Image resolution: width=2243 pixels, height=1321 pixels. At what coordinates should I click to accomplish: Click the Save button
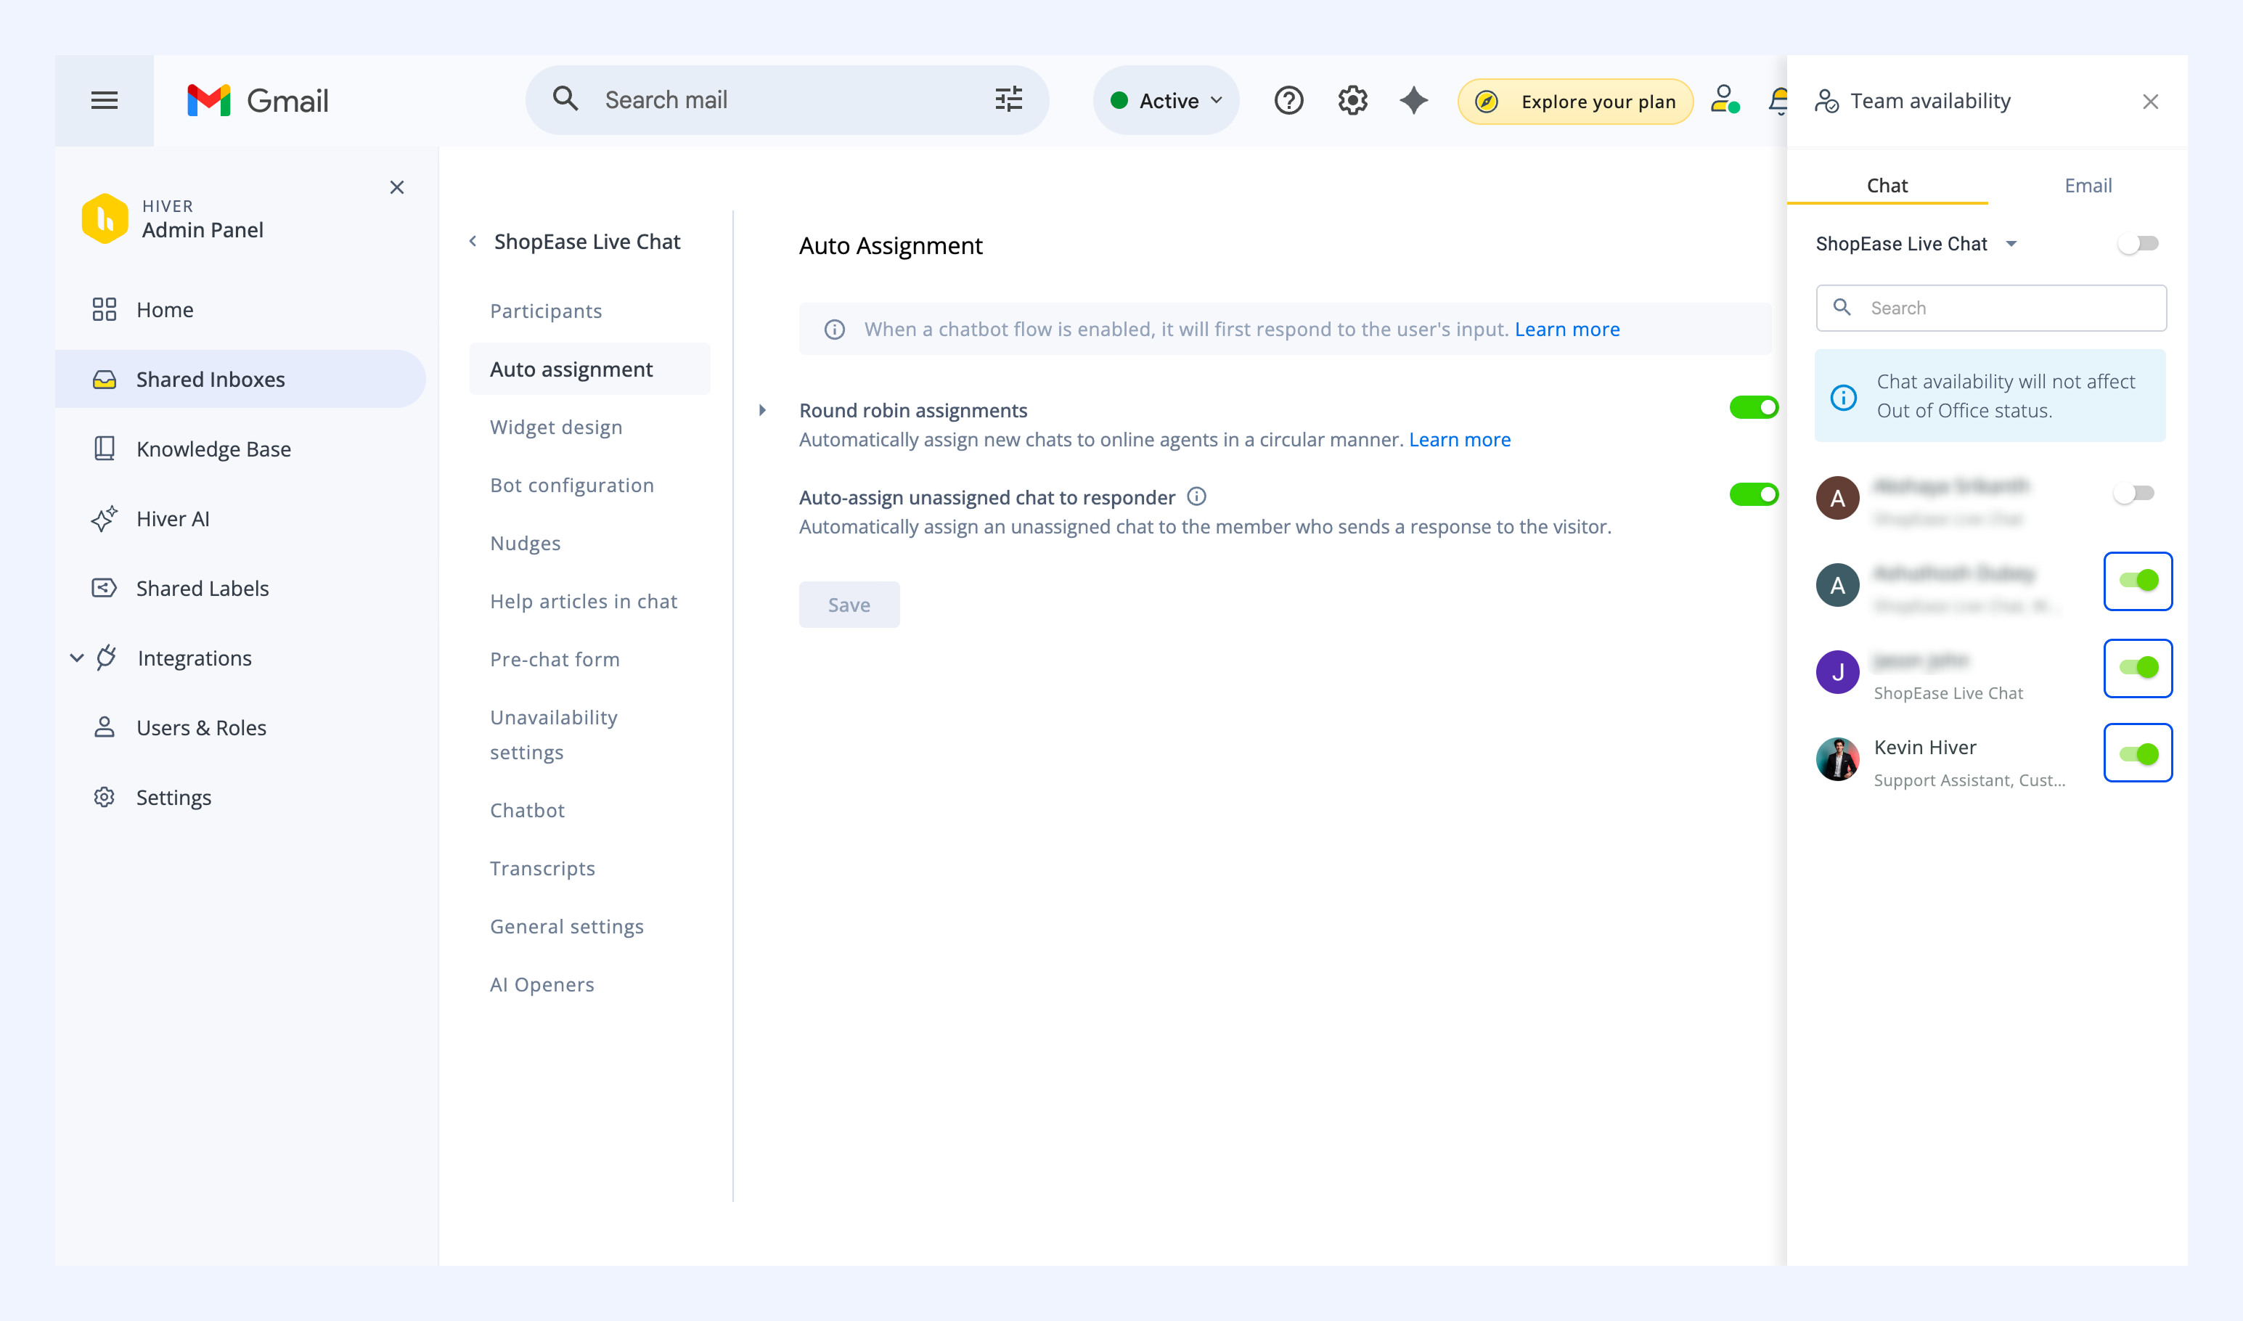coord(849,605)
